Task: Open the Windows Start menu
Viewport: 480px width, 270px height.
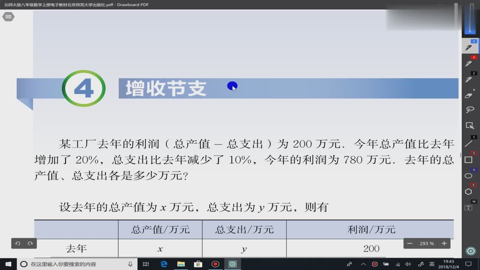Action: [x=8, y=264]
